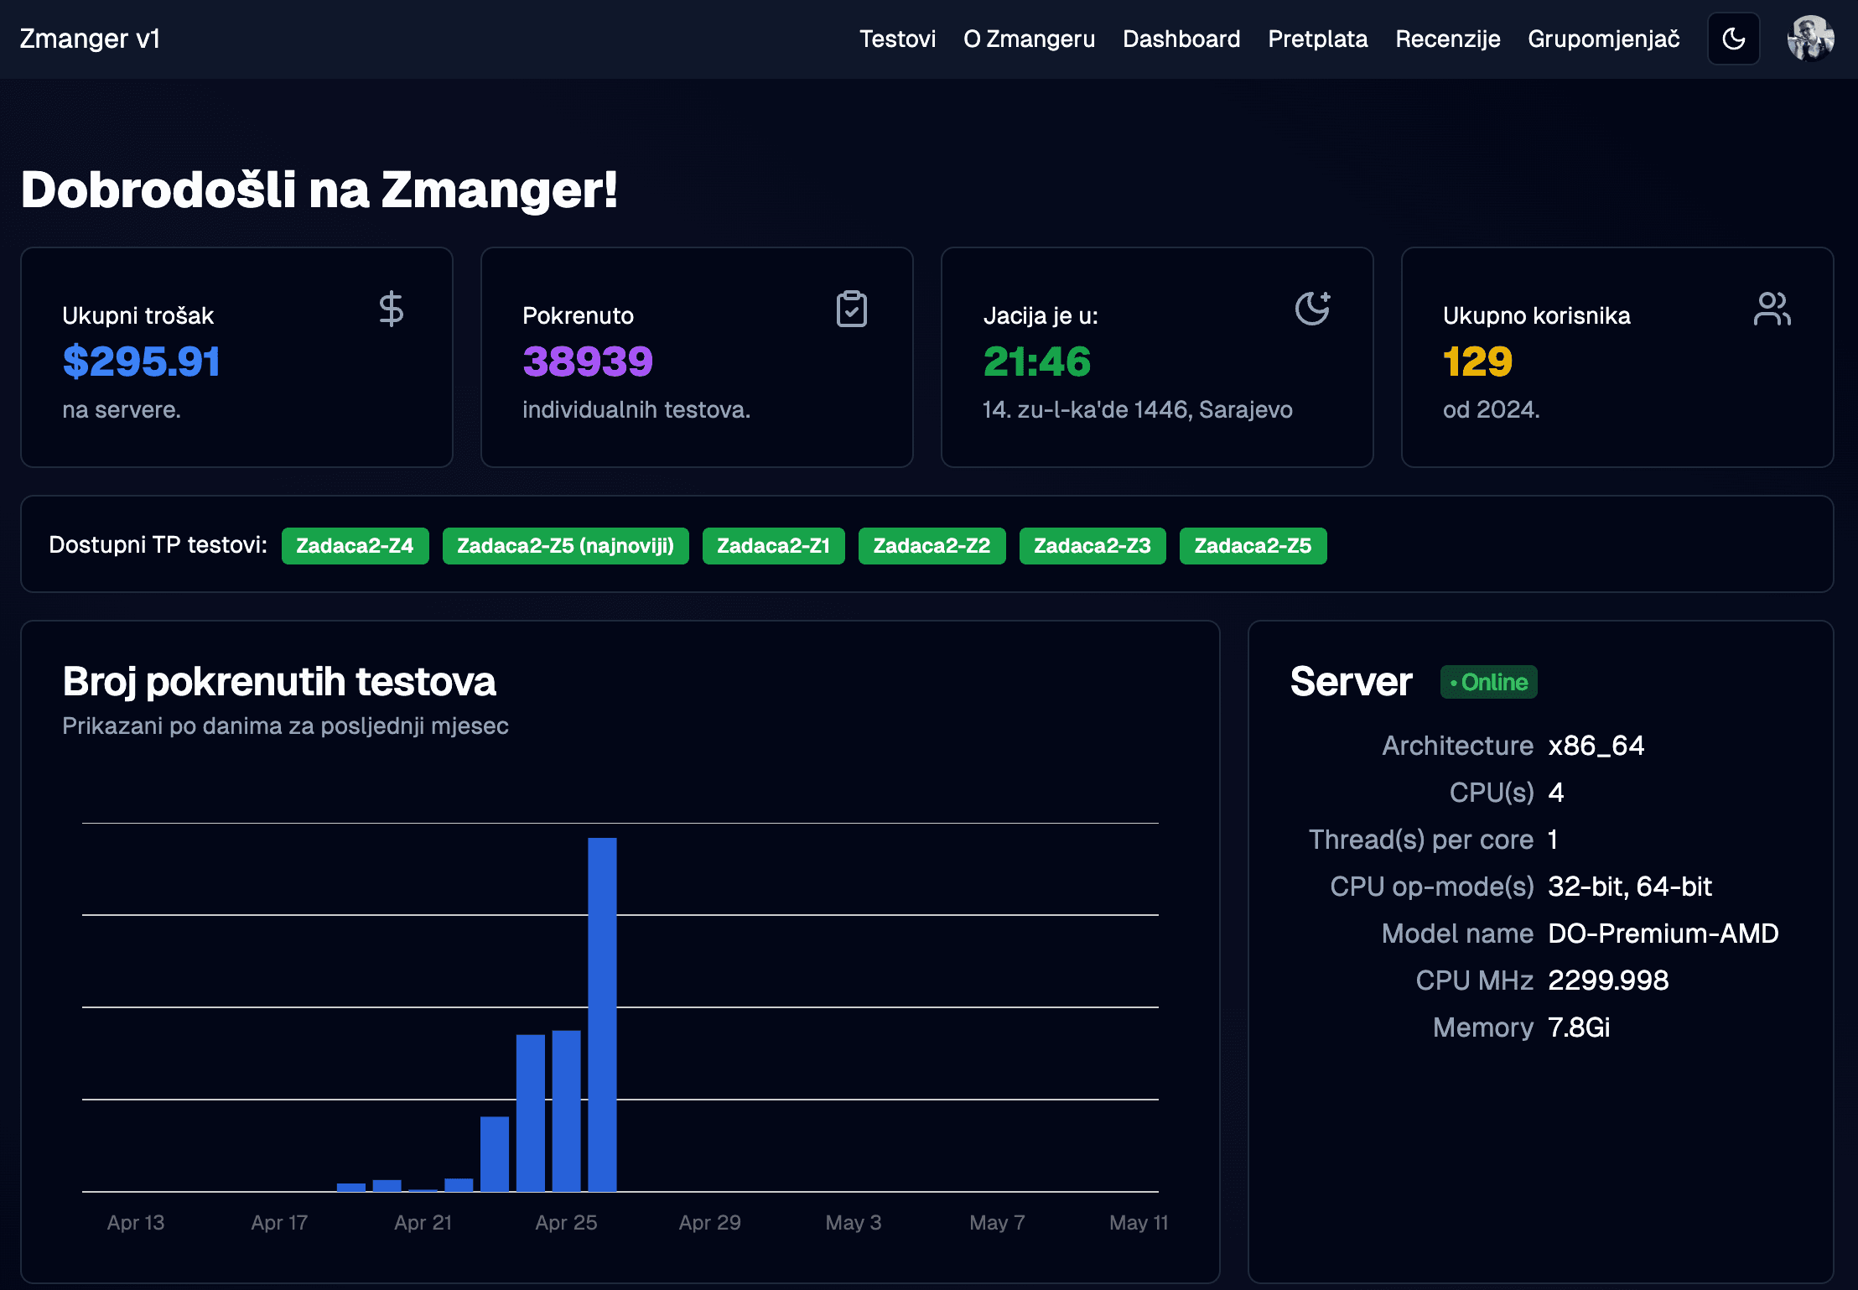
Task: Select the Zadaca2-Z4 test badge
Action: (355, 546)
